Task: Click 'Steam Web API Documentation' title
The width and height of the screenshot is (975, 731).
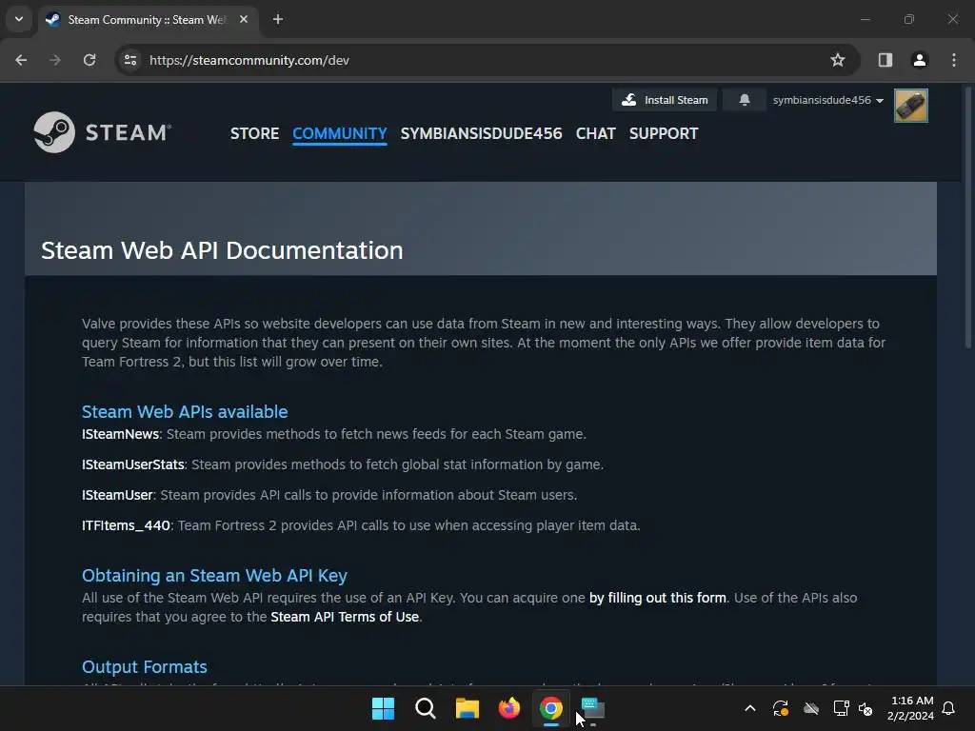Action: click(x=222, y=250)
